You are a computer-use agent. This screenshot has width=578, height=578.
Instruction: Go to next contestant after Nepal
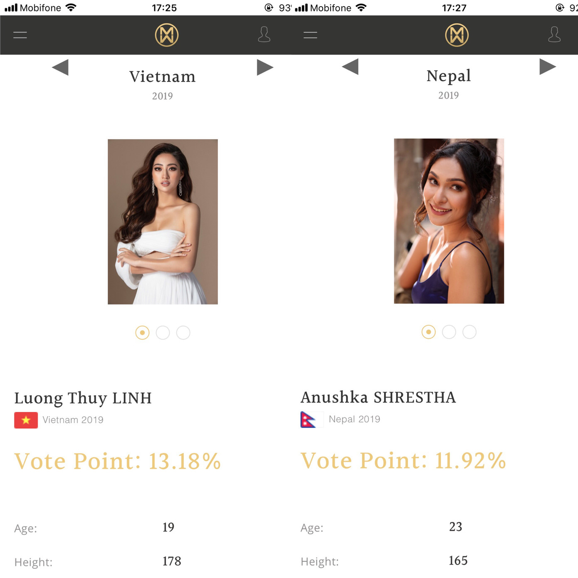(x=547, y=67)
